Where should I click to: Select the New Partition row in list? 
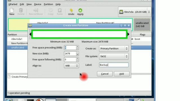pos(17,43)
